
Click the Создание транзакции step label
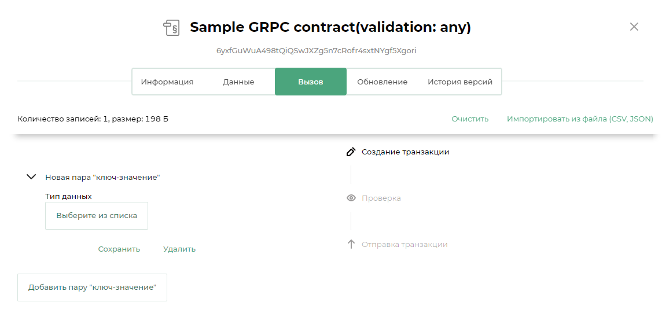pyautogui.click(x=405, y=152)
